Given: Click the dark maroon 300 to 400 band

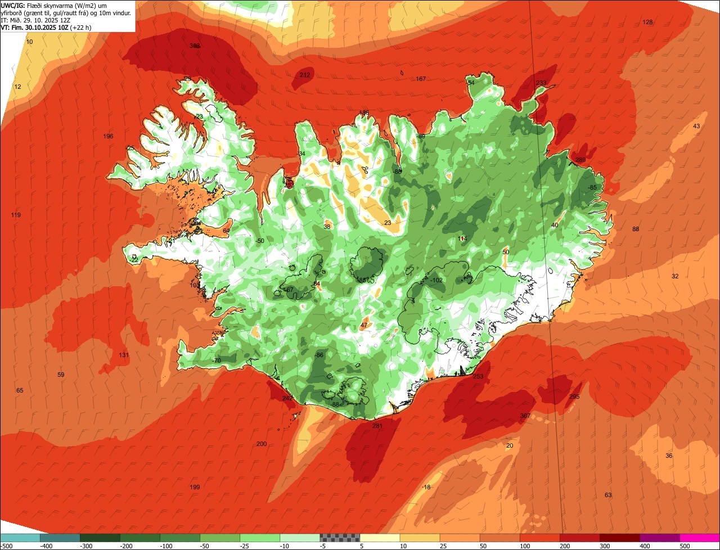Looking at the screenshot, I should click(620, 538).
